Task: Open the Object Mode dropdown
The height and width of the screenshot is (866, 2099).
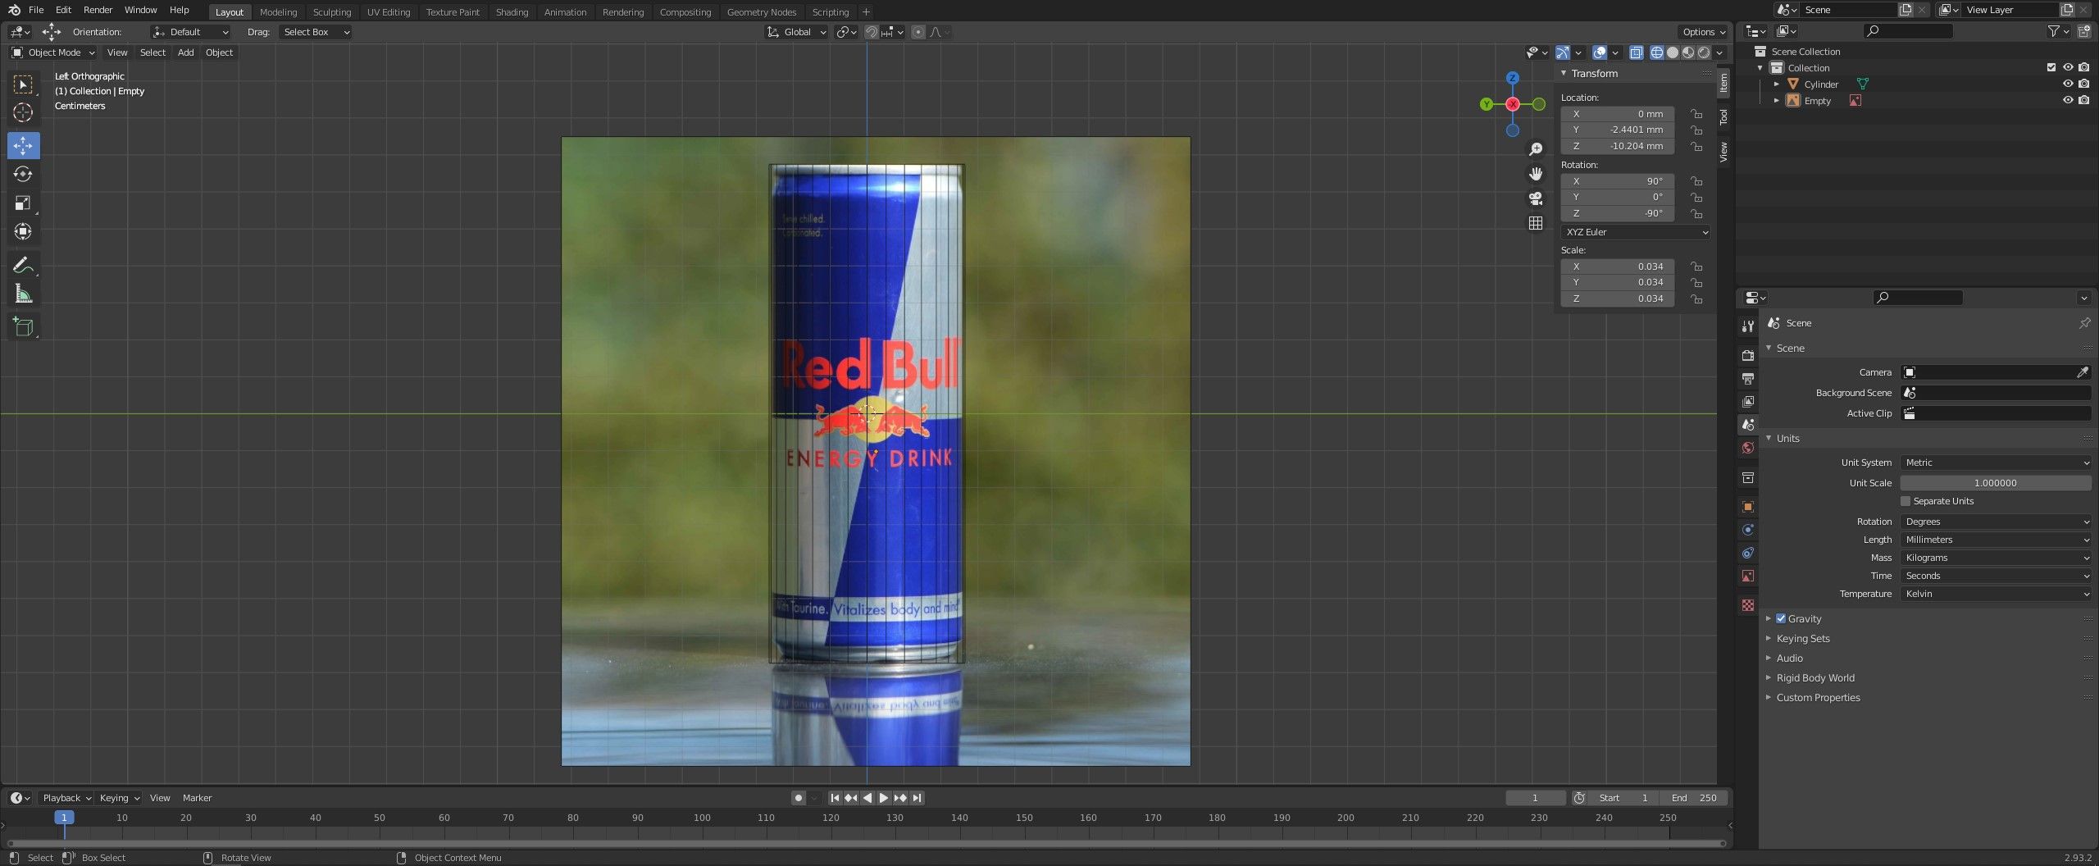Action: click(x=53, y=52)
